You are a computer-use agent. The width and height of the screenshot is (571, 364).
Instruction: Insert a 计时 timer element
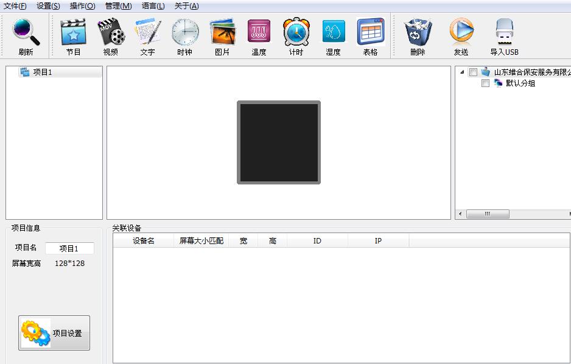pyautogui.click(x=296, y=32)
